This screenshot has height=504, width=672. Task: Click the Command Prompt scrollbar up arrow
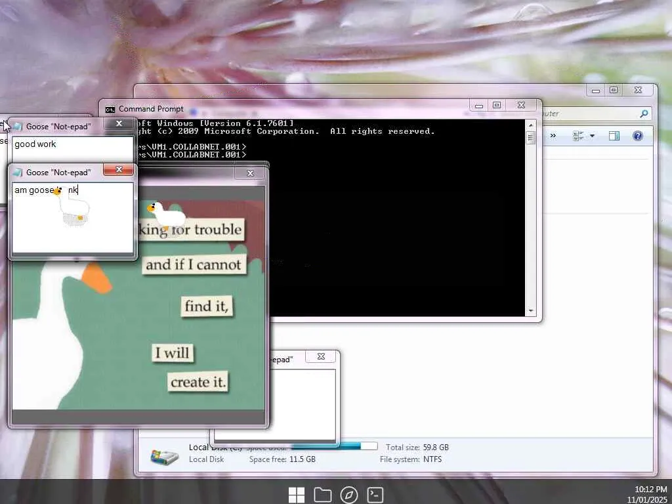(x=530, y=125)
